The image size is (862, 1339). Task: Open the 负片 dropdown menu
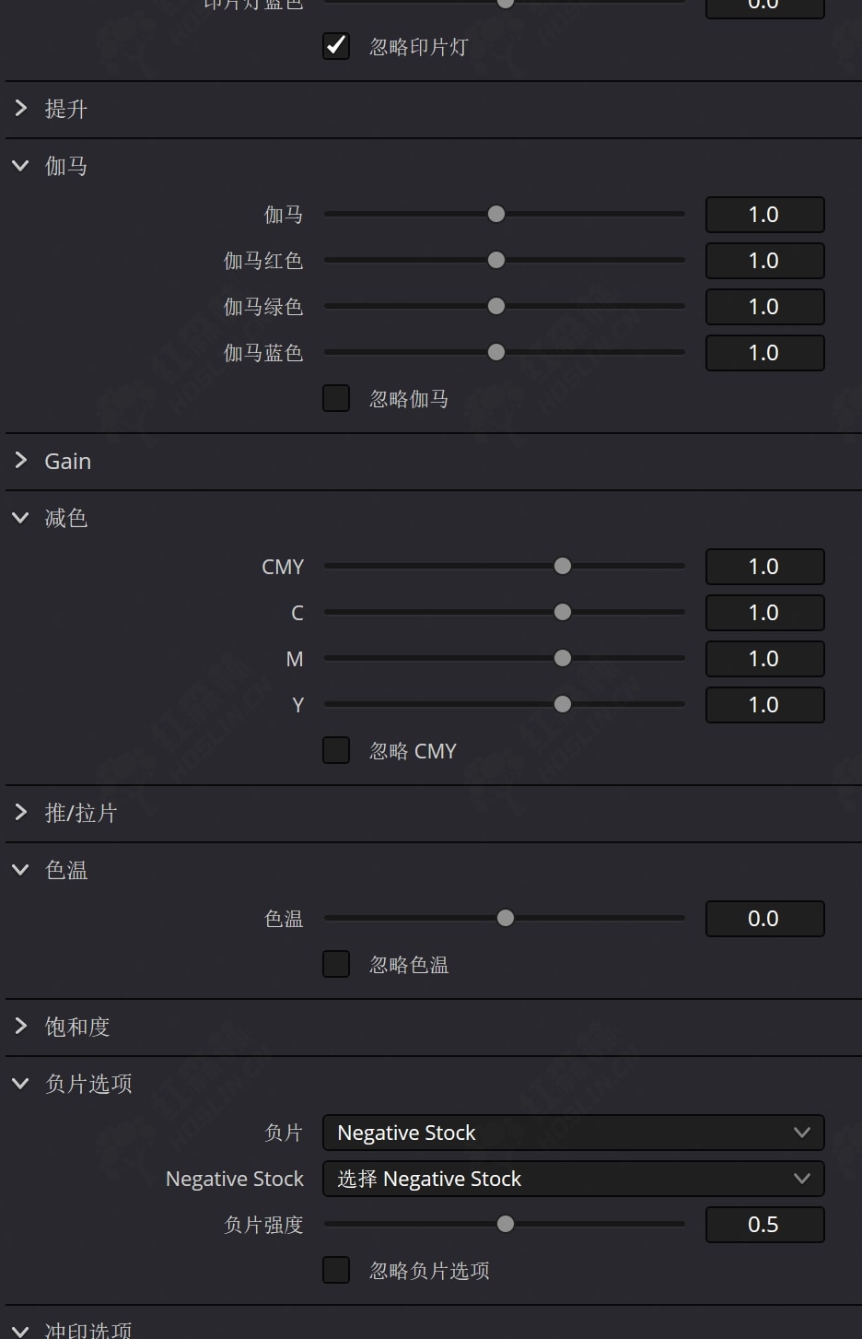pyautogui.click(x=573, y=1133)
